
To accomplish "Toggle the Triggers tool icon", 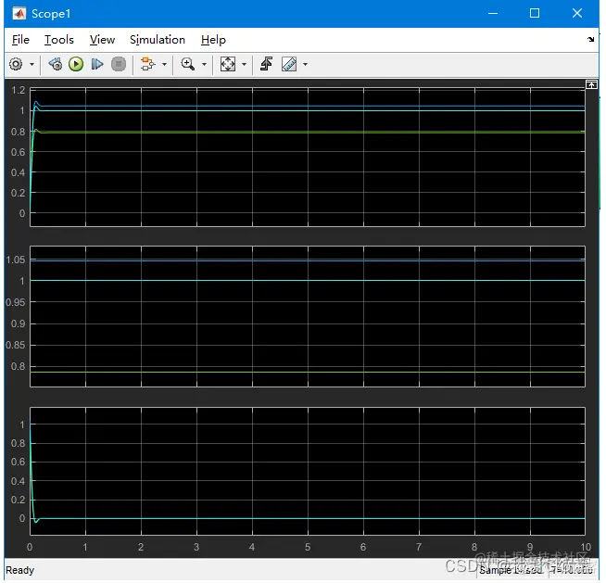I will click(266, 64).
